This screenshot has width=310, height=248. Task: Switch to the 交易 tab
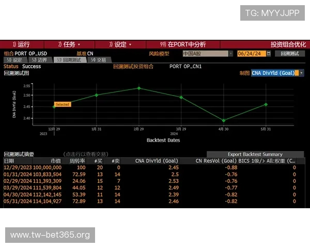point(98,60)
